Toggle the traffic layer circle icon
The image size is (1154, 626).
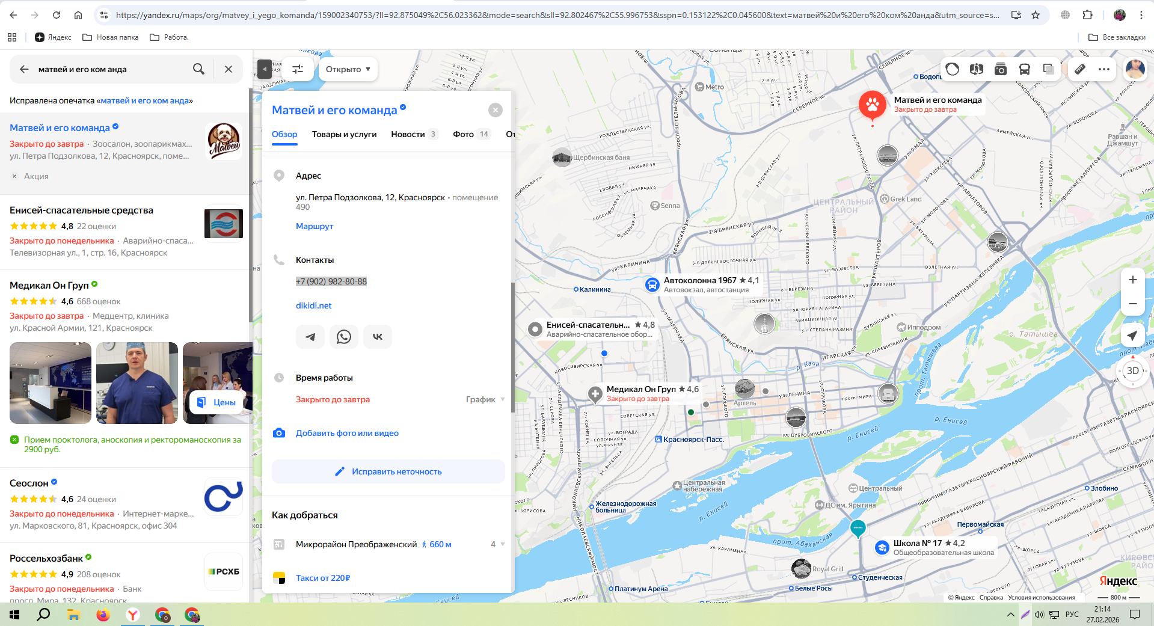(953, 69)
